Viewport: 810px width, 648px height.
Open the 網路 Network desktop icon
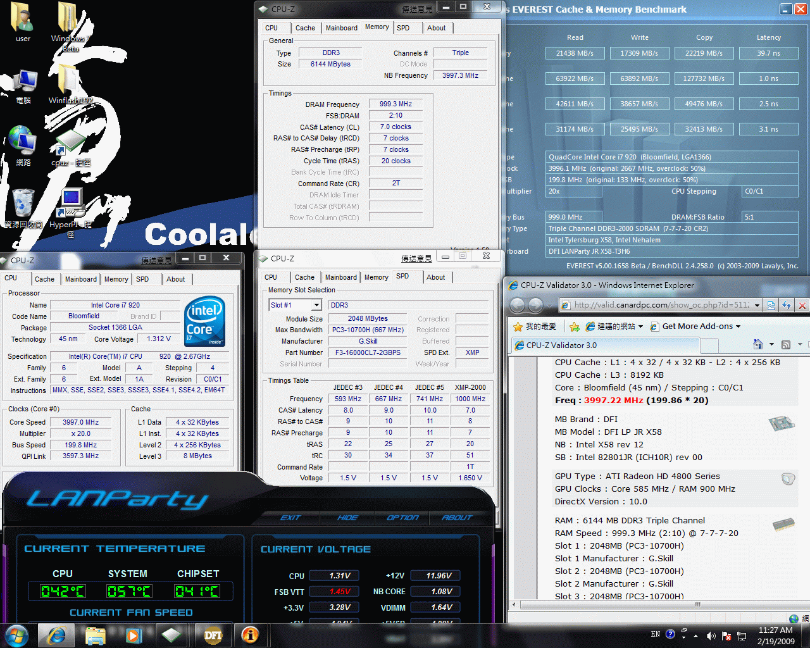pos(23,146)
